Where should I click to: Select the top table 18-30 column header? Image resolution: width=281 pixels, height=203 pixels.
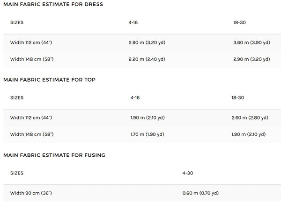point(237,98)
